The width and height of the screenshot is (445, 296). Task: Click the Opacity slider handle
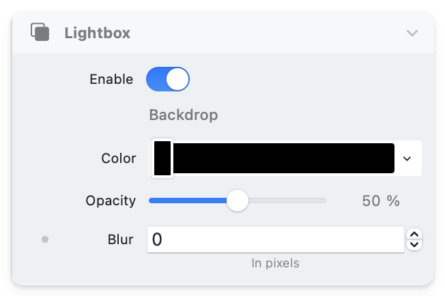tap(238, 201)
